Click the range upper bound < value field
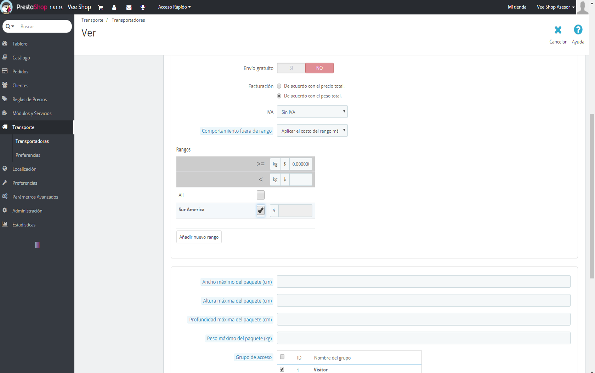Screen dimensions: 595x373 tap(301, 179)
